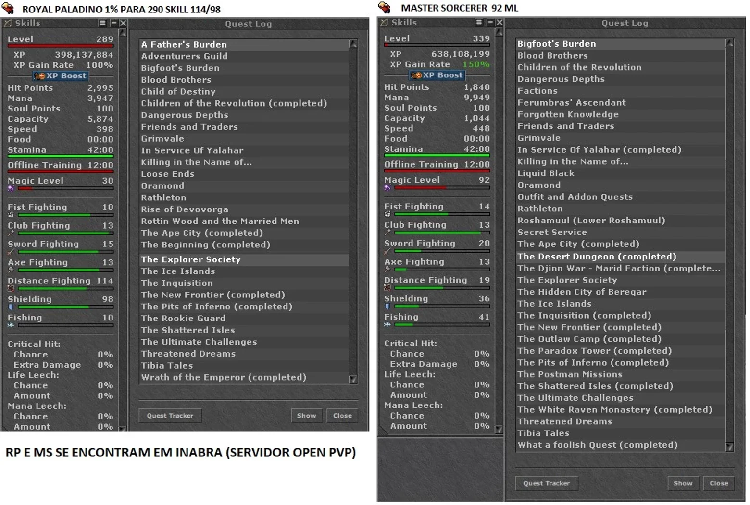Click the Skills title icon in the left panel
This screenshot has width=750, height=505.
(x=8, y=23)
